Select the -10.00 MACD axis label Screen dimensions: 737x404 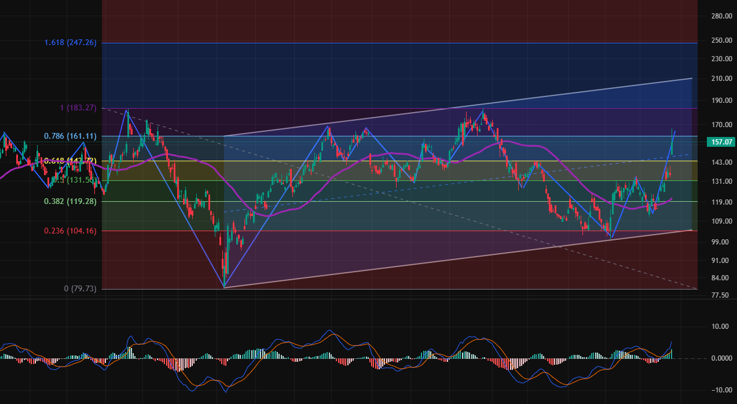pyautogui.click(x=720, y=390)
